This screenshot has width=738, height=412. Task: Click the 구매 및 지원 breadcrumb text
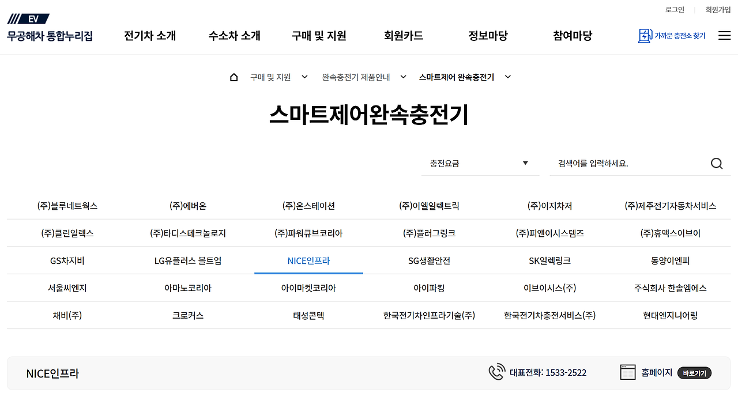[270, 77]
